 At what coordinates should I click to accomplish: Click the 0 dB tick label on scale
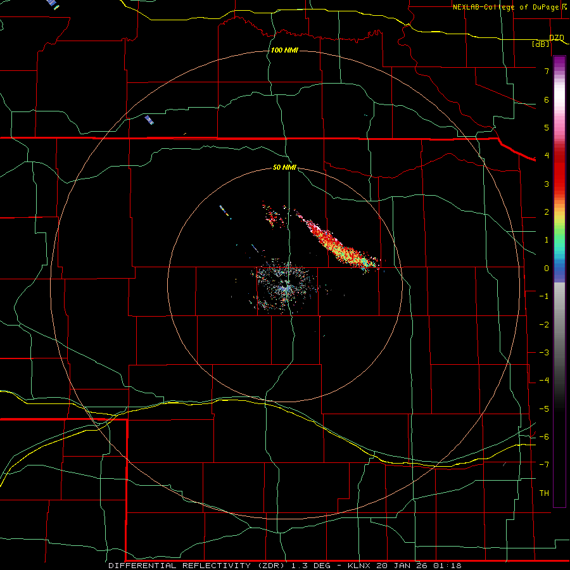tap(547, 269)
